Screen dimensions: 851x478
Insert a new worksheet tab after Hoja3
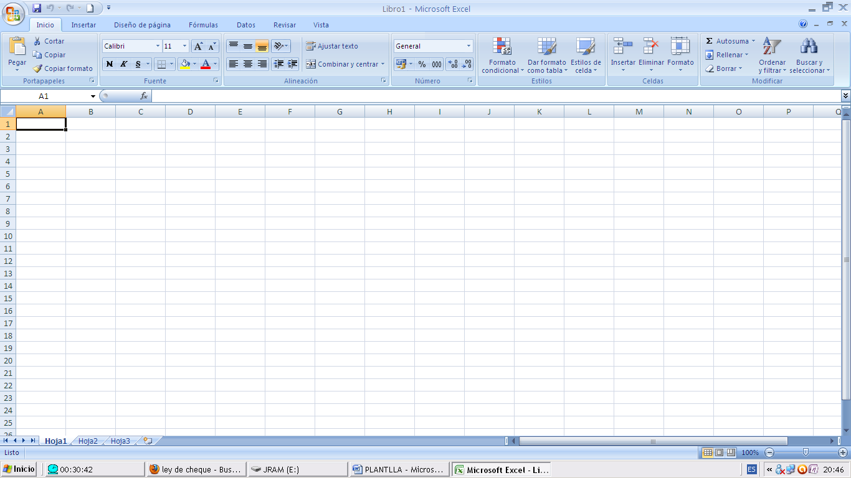(148, 441)
